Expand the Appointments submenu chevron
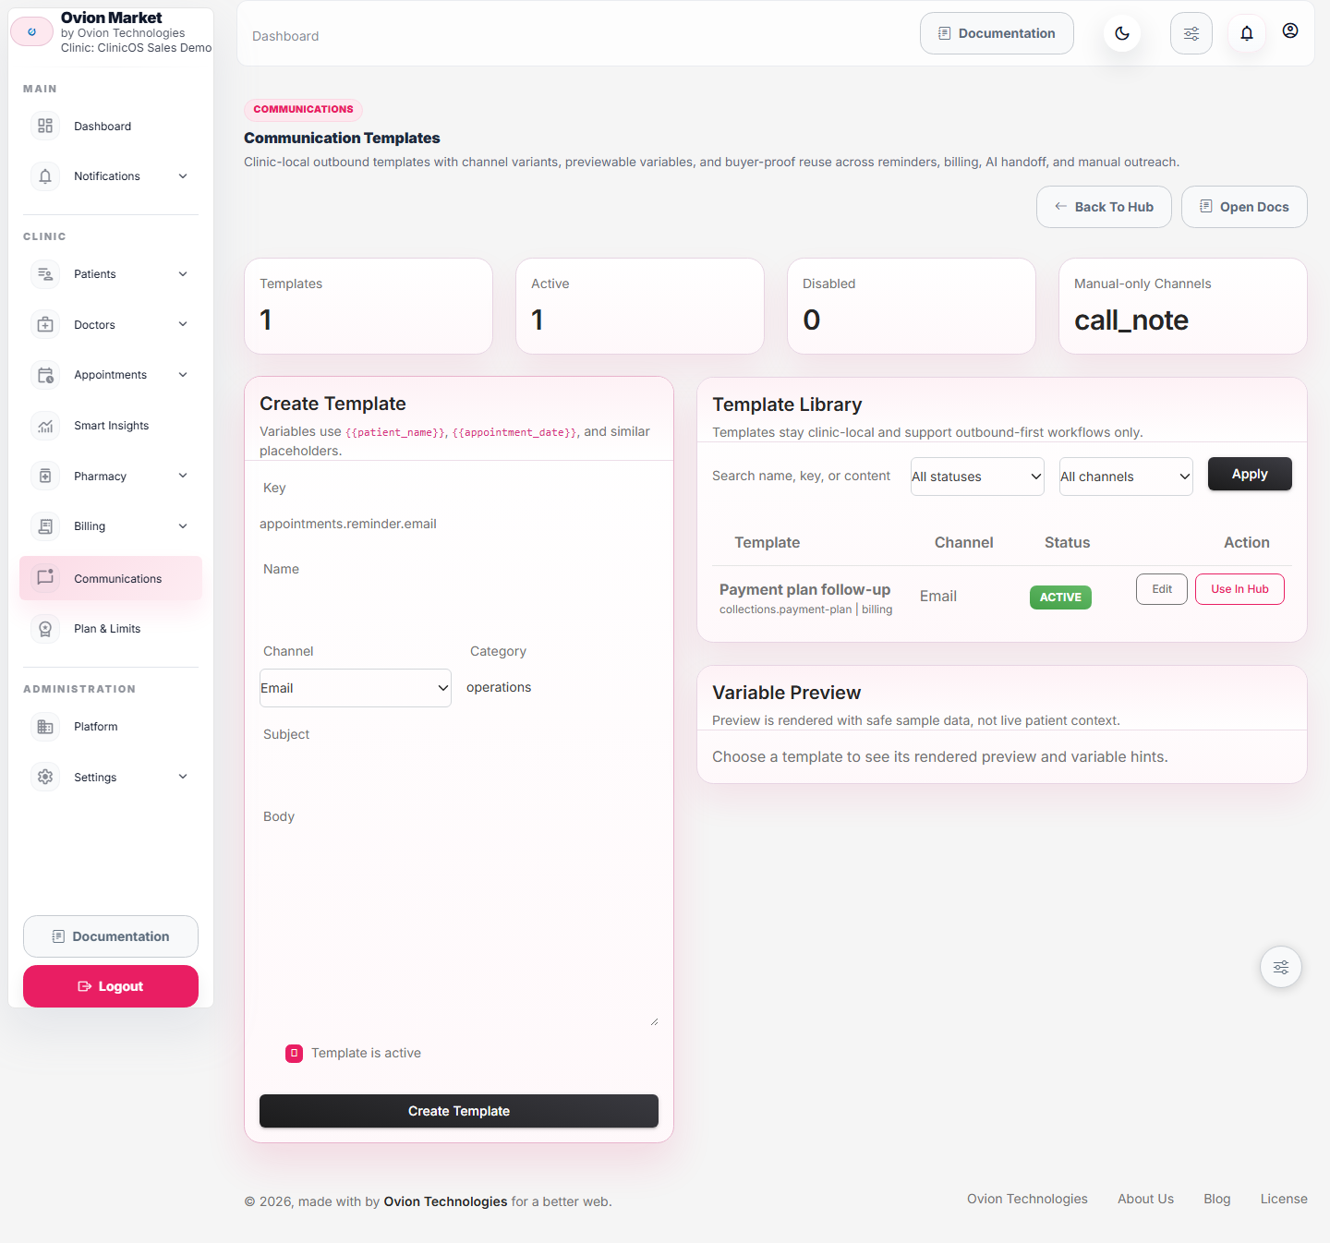Viewport: 1330px width, 1243px height. [x=183, y=375]
